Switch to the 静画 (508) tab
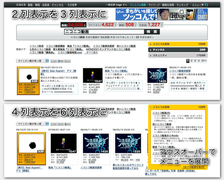Screen dimensions: 224x180 point(127,25)
